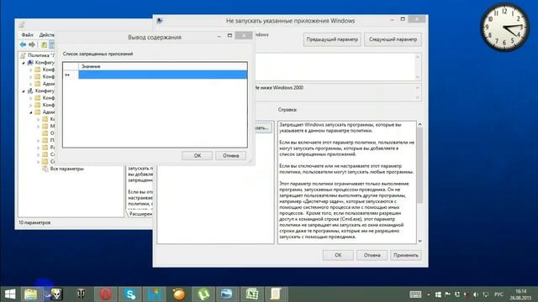Click the Forward arrow in the policy editor toolbar
Image resolution: width=538 pixels, height=302 pixels.
pos(32,44)
